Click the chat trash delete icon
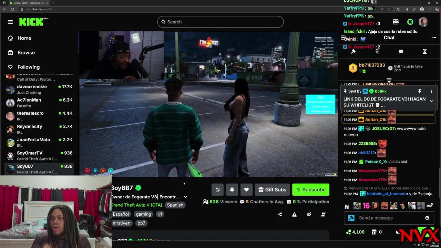Viewport: 441px width, 248px height. [x=377, y=51]
